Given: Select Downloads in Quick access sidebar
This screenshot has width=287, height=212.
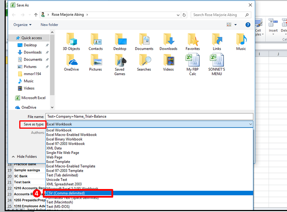Looking at the screenshot, I should click(x=32, y=52).
